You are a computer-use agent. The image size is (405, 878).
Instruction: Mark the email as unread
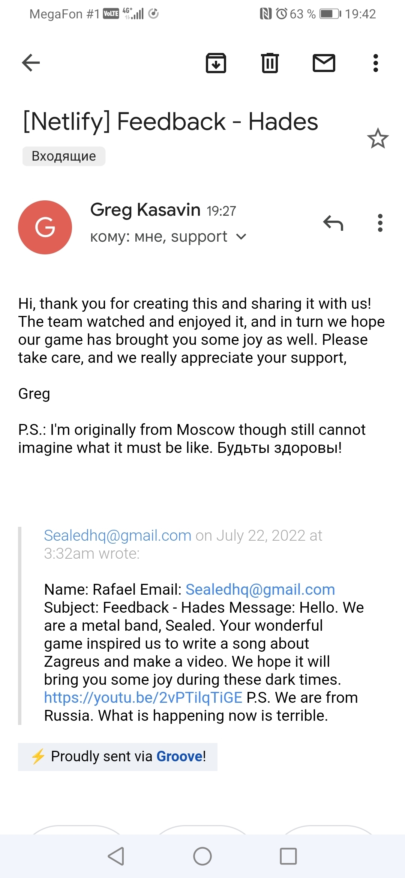tap(324, 63)
